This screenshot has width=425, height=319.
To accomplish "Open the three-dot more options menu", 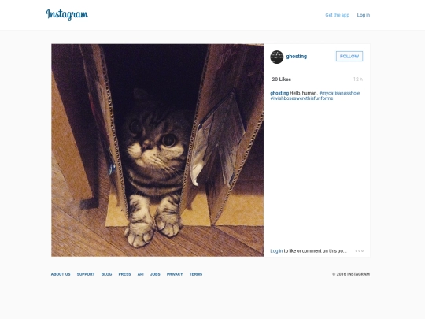I will click(360, 251).
